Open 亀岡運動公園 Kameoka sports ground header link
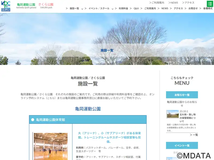 26,6
